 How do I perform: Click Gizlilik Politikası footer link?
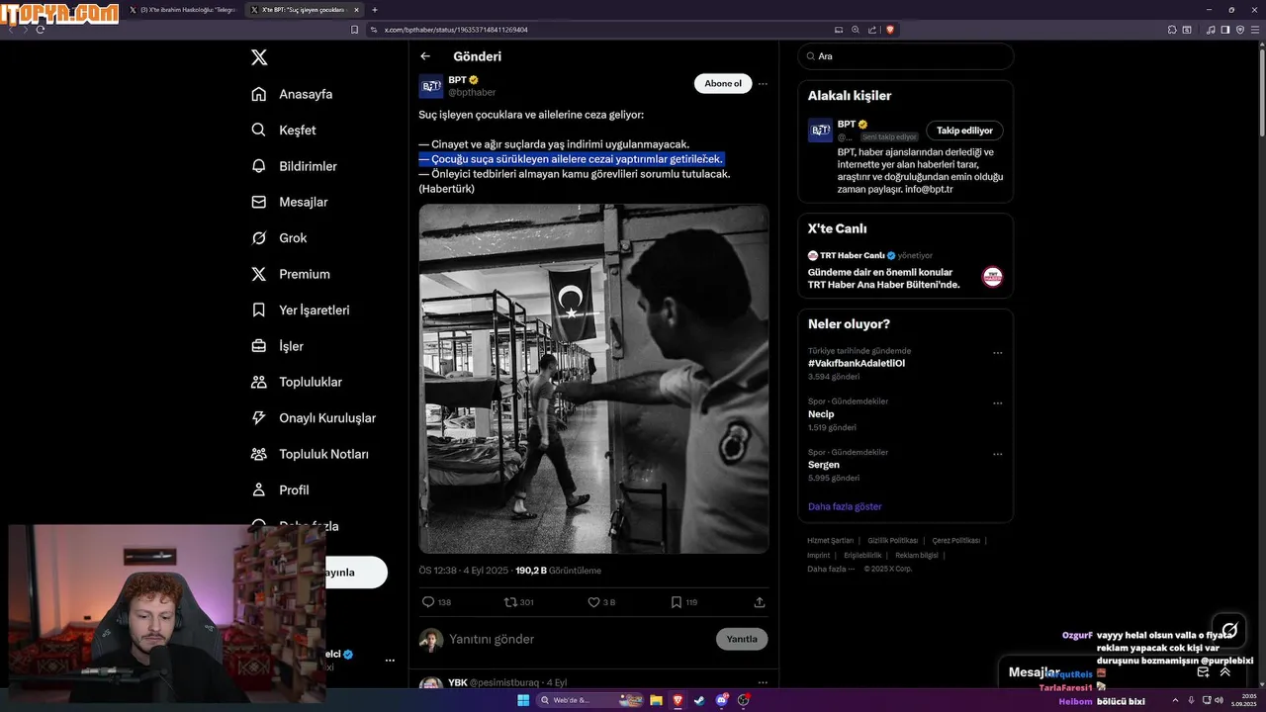(893, 541)
